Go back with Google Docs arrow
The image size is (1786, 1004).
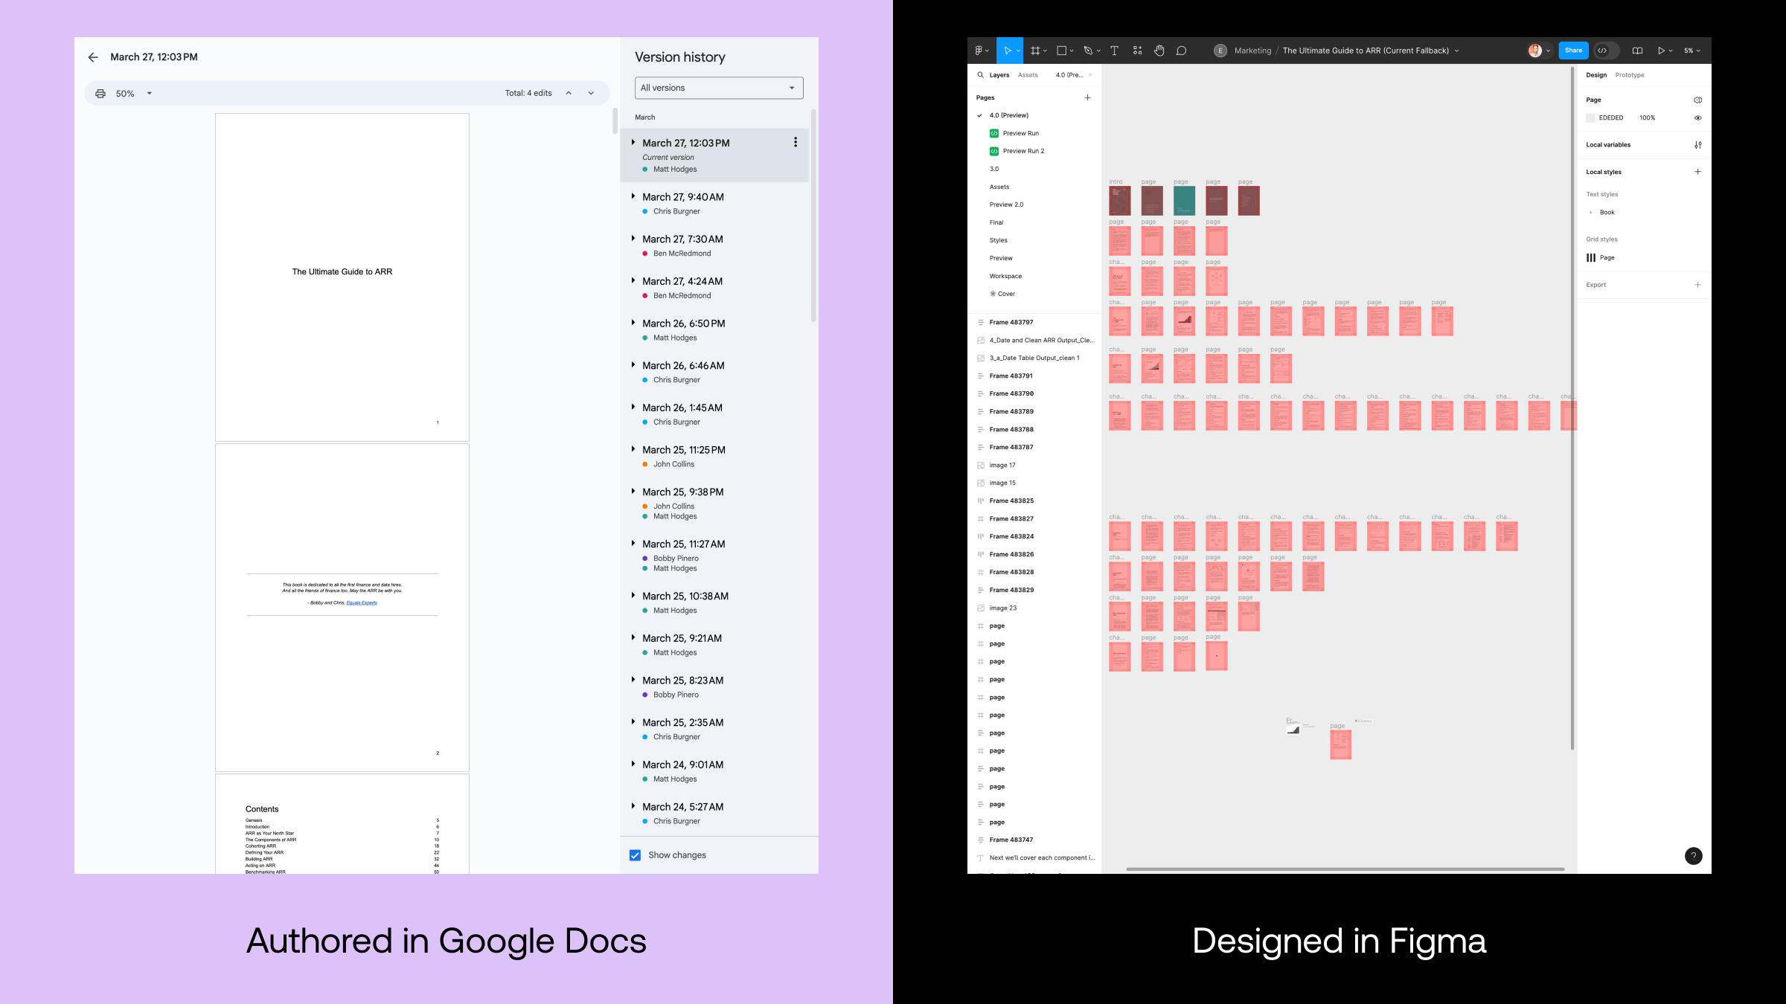tap(93, 57)
